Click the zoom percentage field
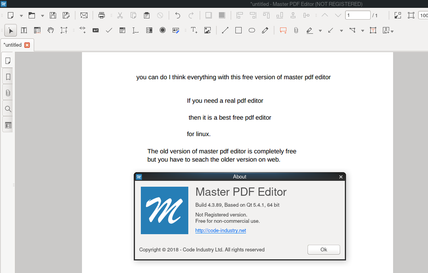The image size is (428, 273). pyautogui.click(x=423, y=15)
